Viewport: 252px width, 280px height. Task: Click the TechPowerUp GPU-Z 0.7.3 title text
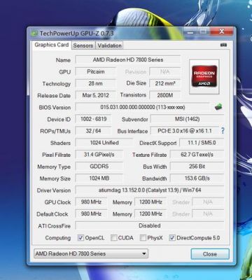[76, 34]
